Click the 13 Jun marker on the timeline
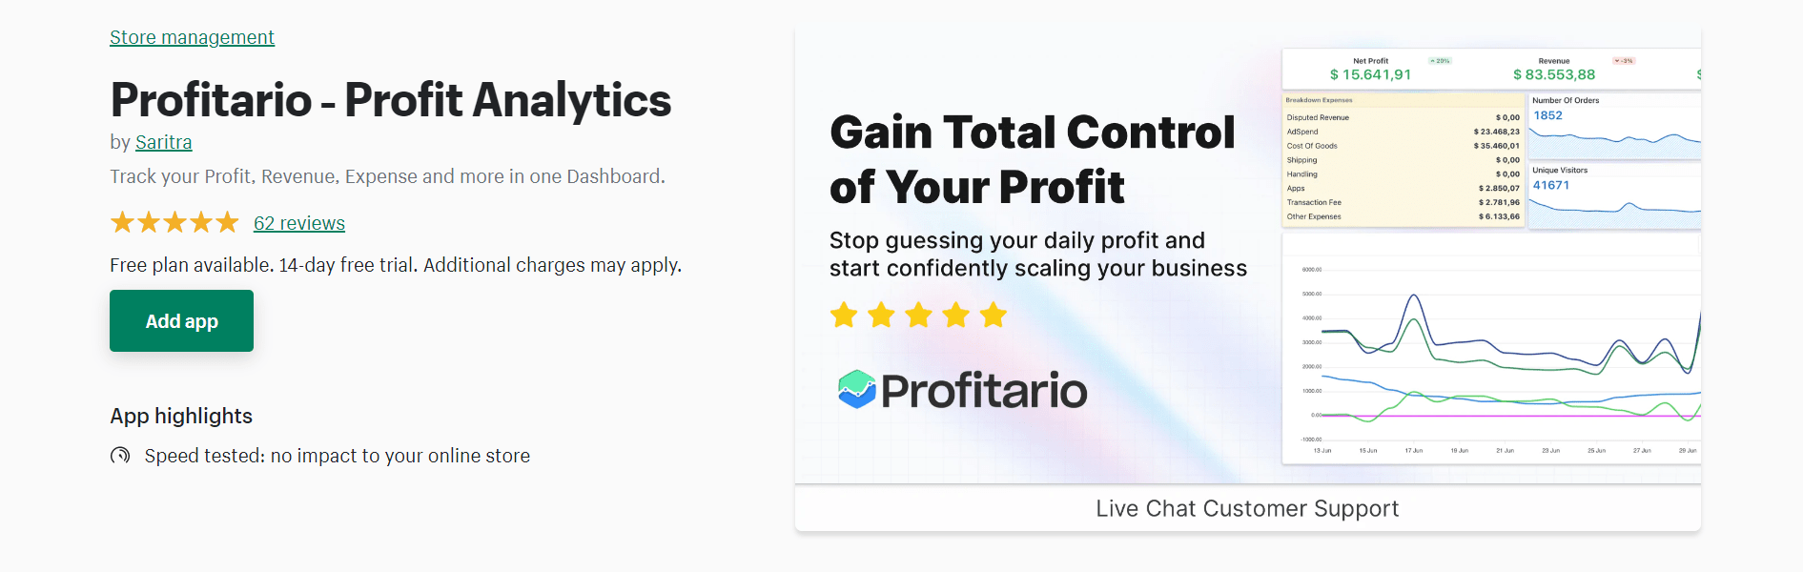Image resolution: width=1803 pixels, height=572 pixels. coord(1323,448)
